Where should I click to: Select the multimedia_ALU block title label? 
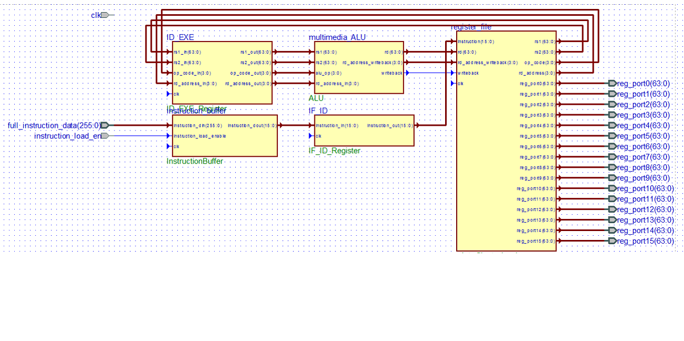337,37
